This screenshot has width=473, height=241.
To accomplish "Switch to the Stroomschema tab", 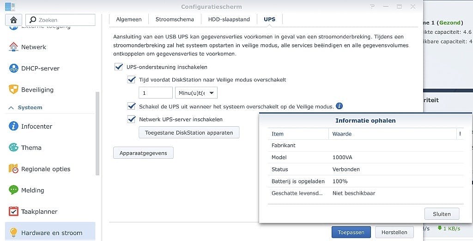I will pos(175,19).
